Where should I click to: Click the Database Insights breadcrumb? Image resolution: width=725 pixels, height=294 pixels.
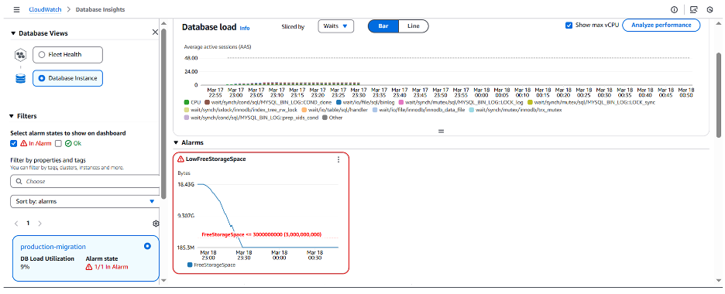tap(100, 9)
